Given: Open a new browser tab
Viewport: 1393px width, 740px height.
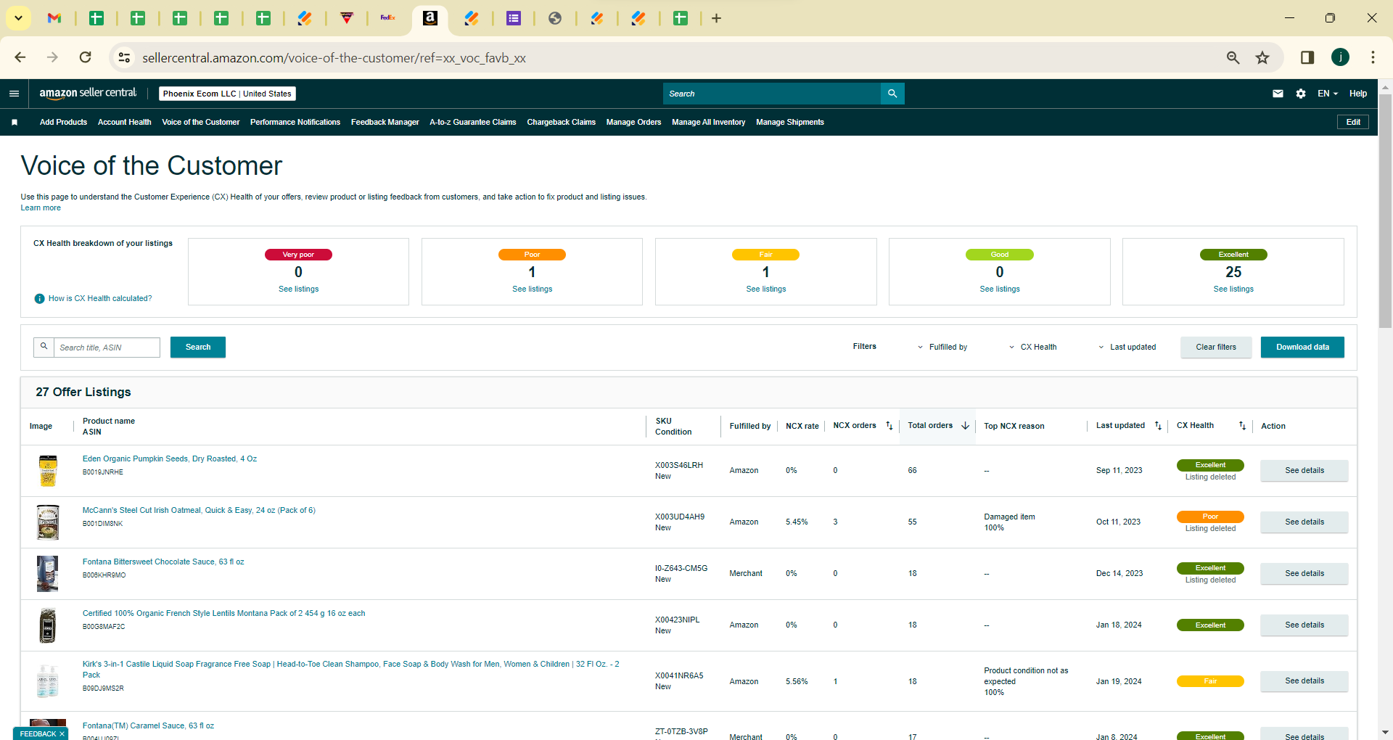Looking at the screenshot, I should [716, 18].
